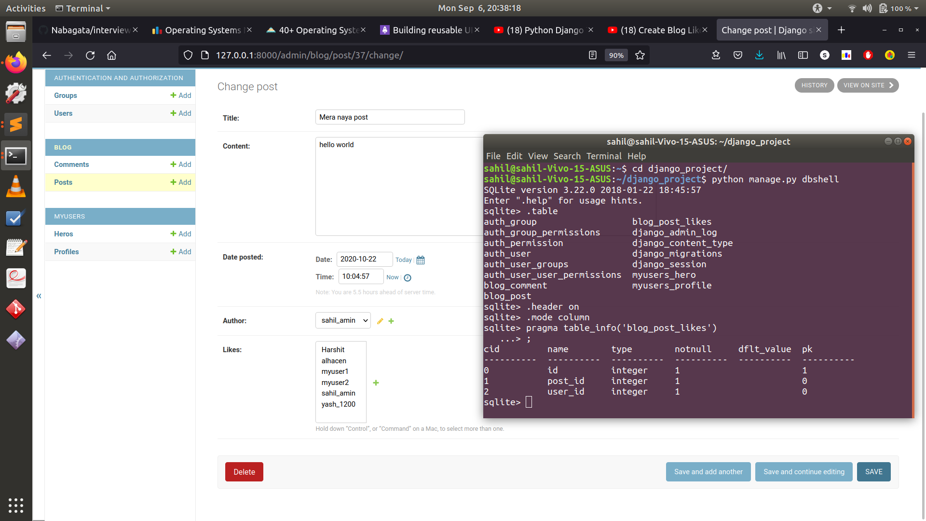The image size is (926, 521).
Task: Select myuser1 in the Likes list
Action: (335, 371)
